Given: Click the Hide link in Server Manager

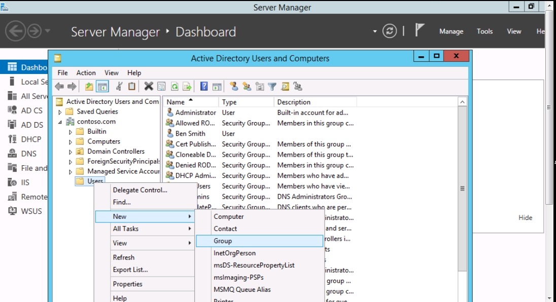Looking at the screenshot, I should [525, 217].
